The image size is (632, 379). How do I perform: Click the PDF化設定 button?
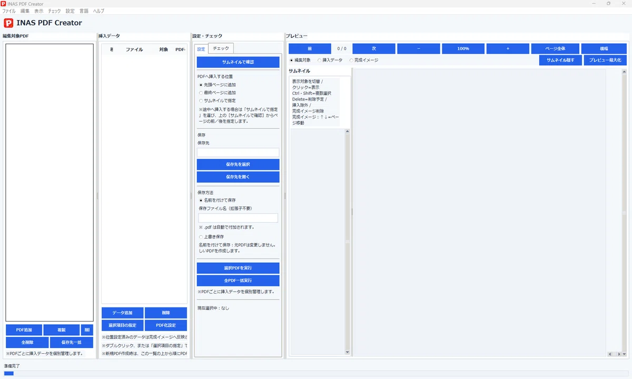click(166, 325)
